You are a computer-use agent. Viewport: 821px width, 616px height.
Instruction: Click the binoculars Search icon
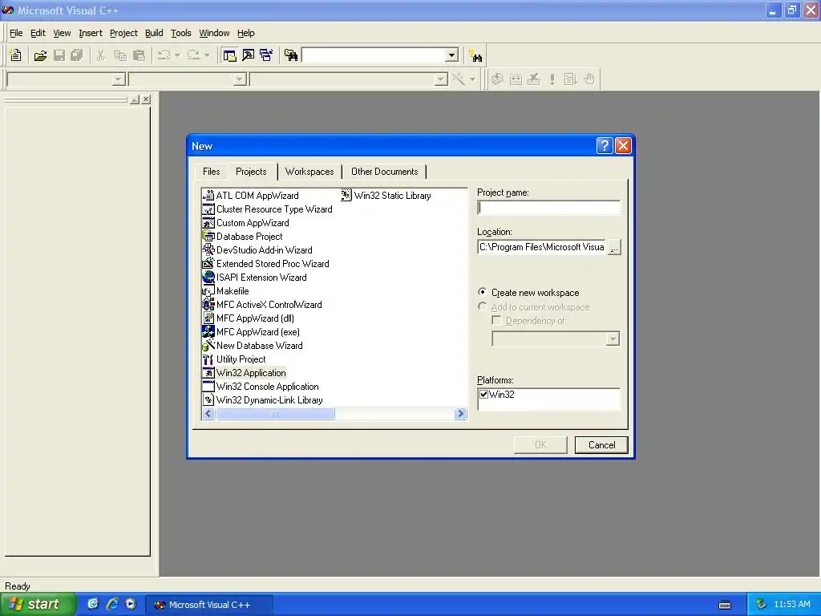476,55
